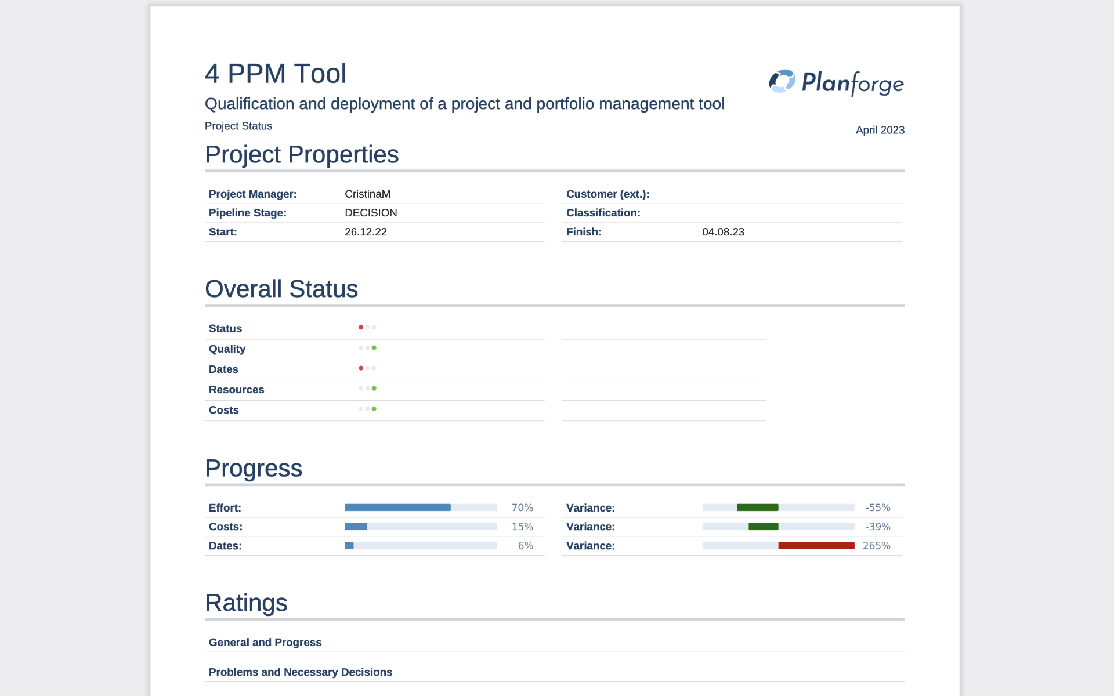
Task: Click the Effort 70% progress bar
Action: coord(398,506)
